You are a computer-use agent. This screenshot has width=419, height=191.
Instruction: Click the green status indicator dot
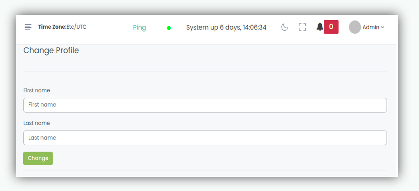pyautogui.click(x=169, y=28)
